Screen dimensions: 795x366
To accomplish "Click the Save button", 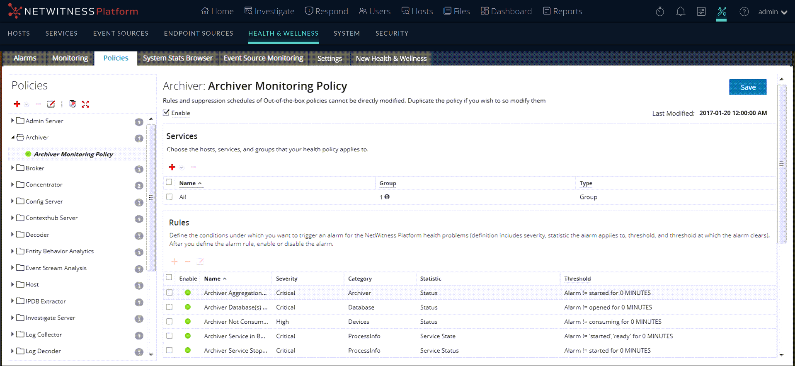I will click(x=747, y=87).
